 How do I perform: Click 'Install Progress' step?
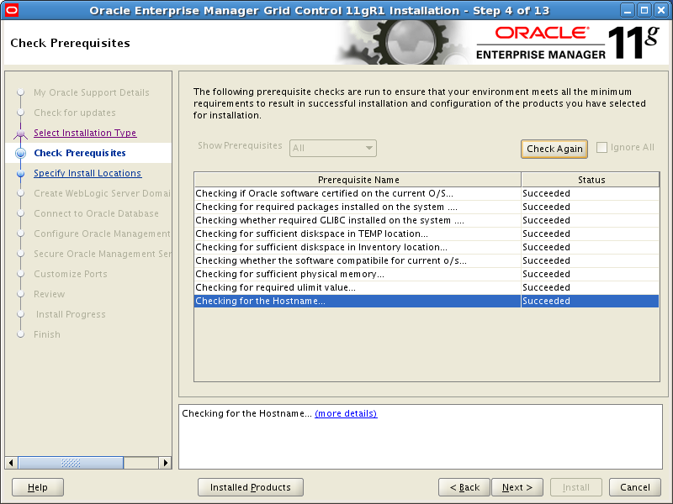click(71, 314)
